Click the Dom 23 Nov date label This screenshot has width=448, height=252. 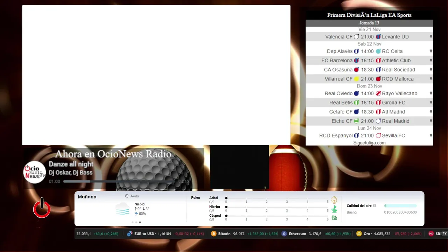(369, 86)
